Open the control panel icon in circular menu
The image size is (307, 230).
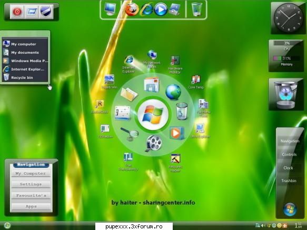click(x=123, y=113)
